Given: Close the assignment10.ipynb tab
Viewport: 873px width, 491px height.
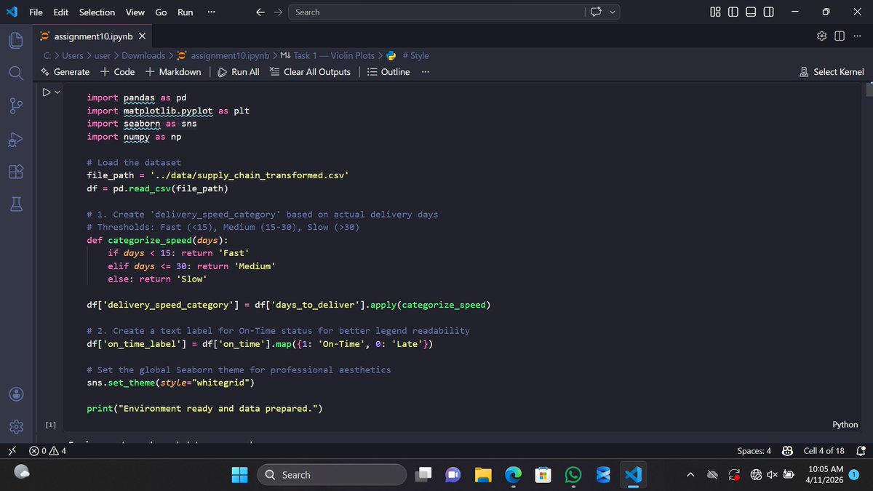Looking at the screenshot, I should (x=142, y=36).
